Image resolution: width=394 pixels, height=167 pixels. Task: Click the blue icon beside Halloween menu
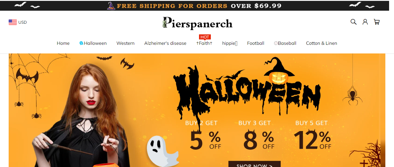(81, 43)
